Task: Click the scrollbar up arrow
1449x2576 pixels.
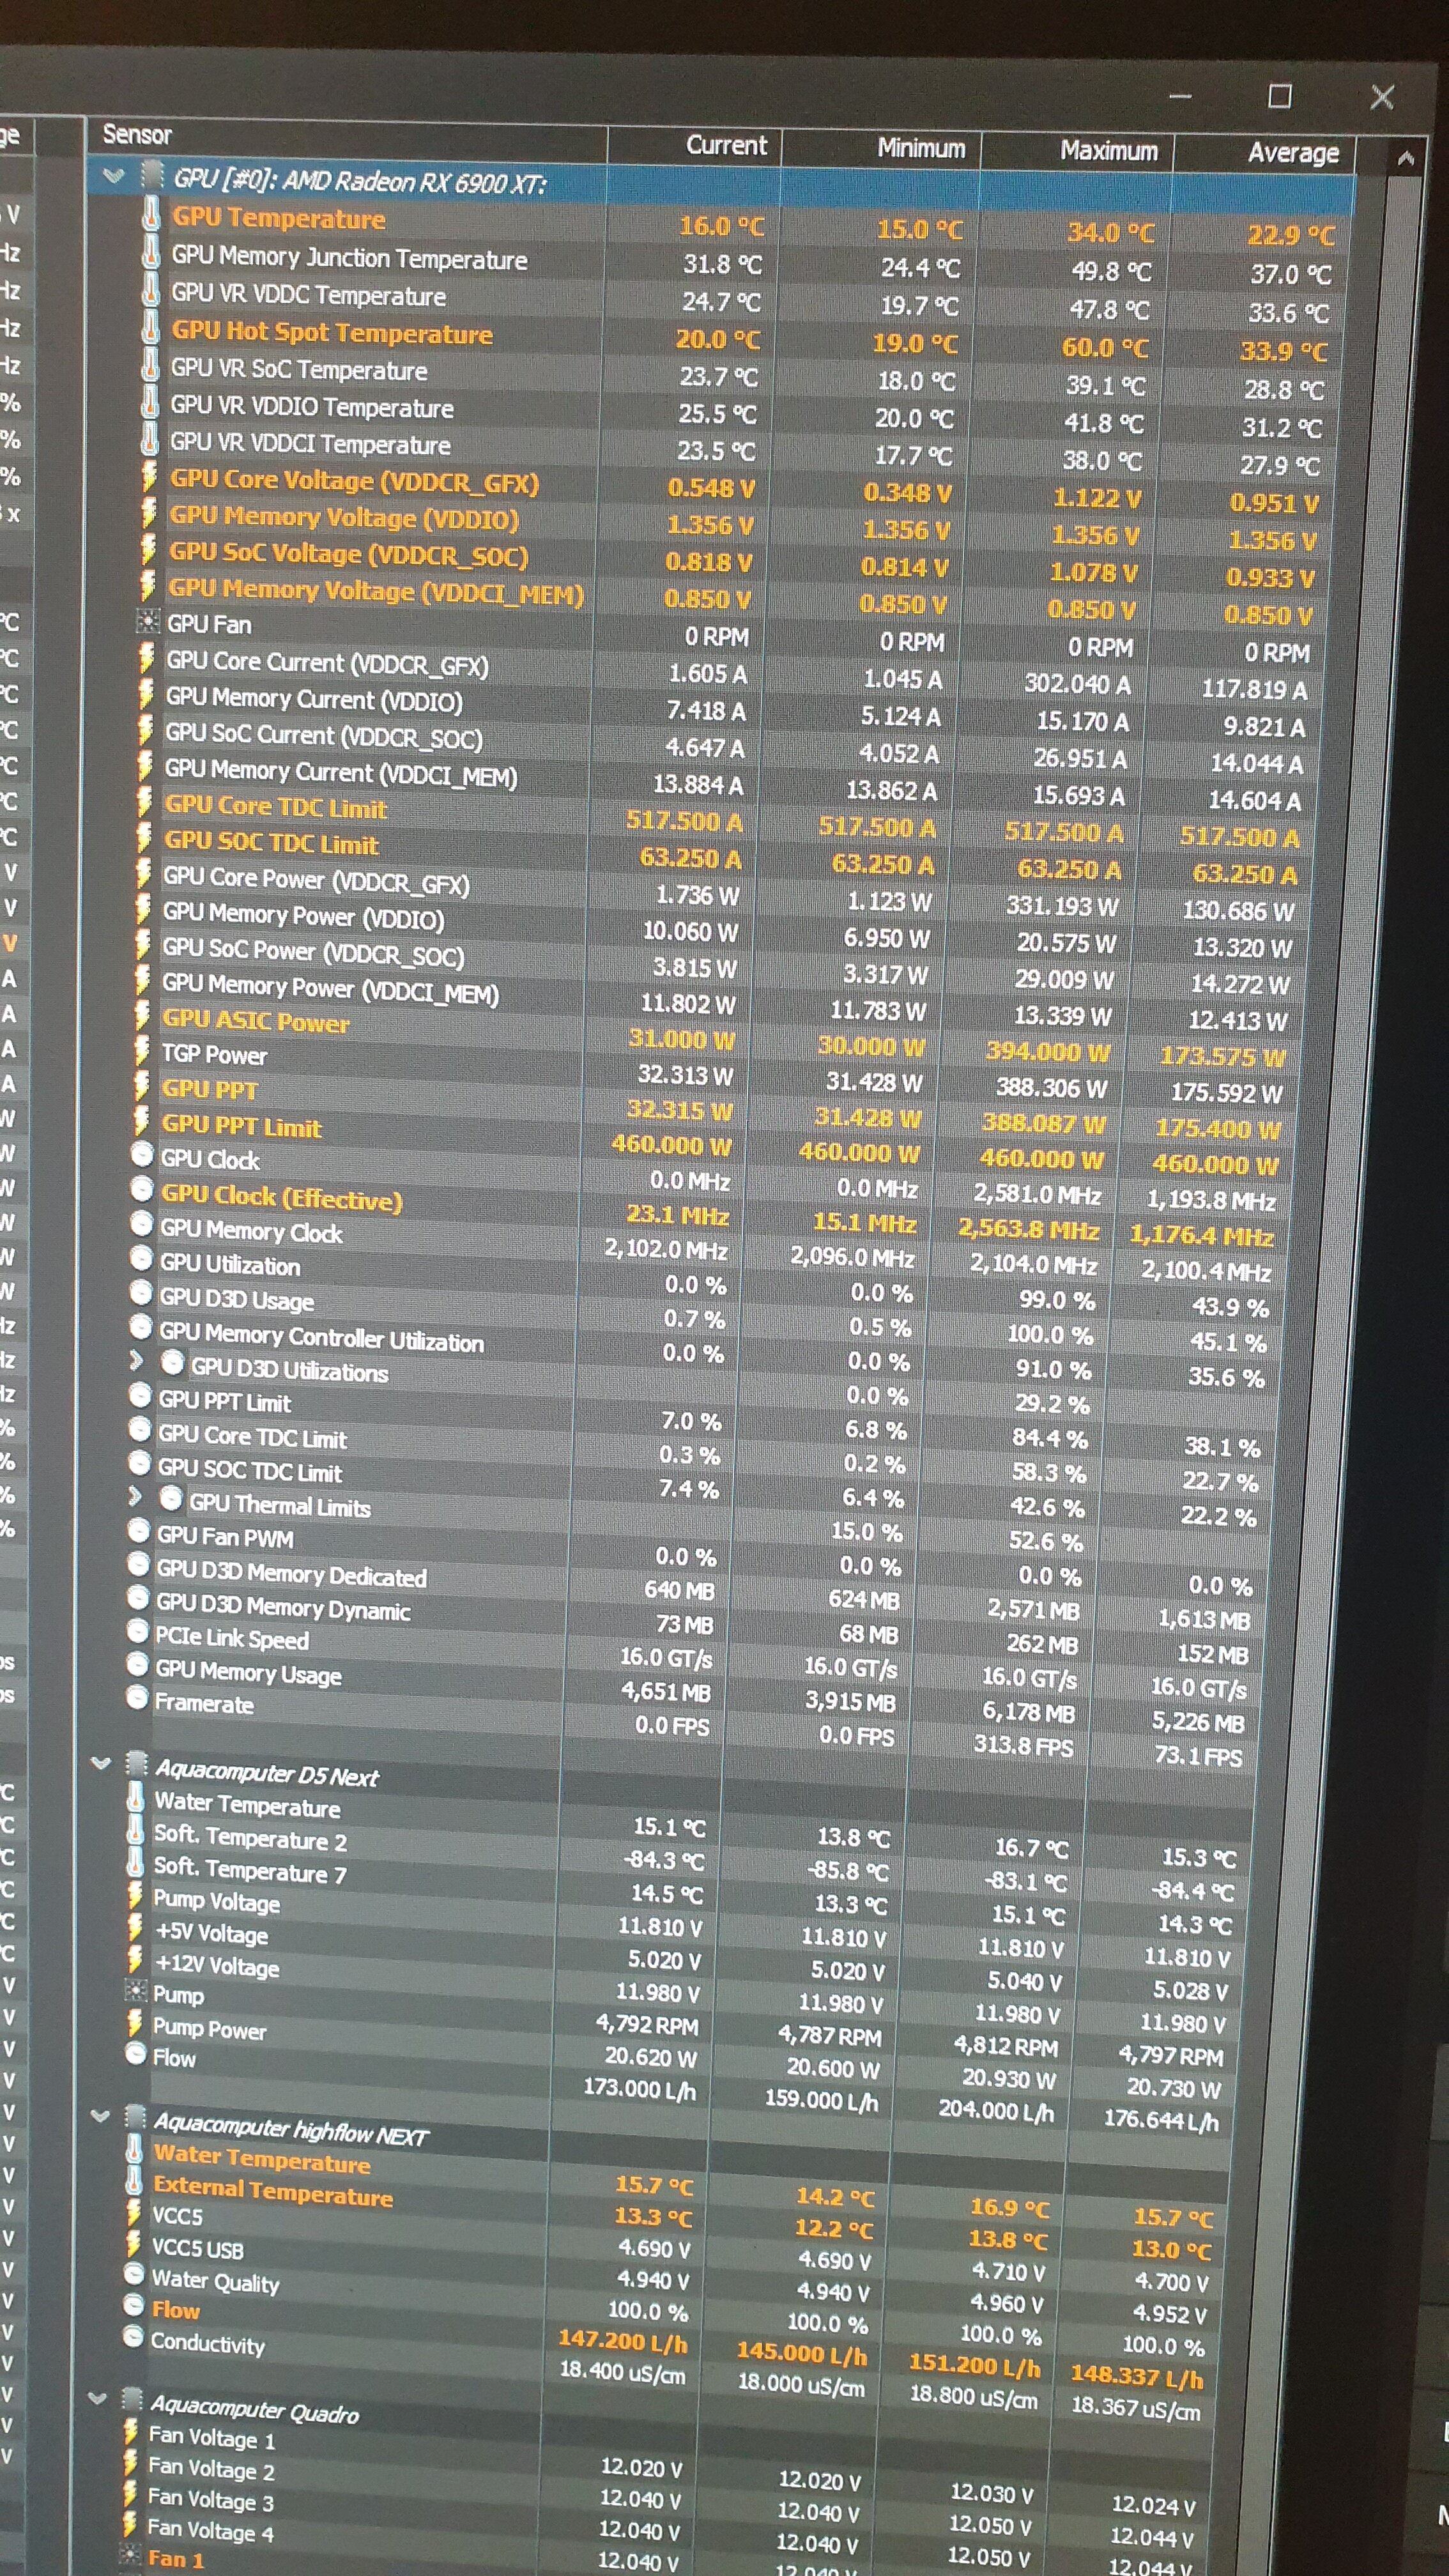Action: pos(1405,158)
